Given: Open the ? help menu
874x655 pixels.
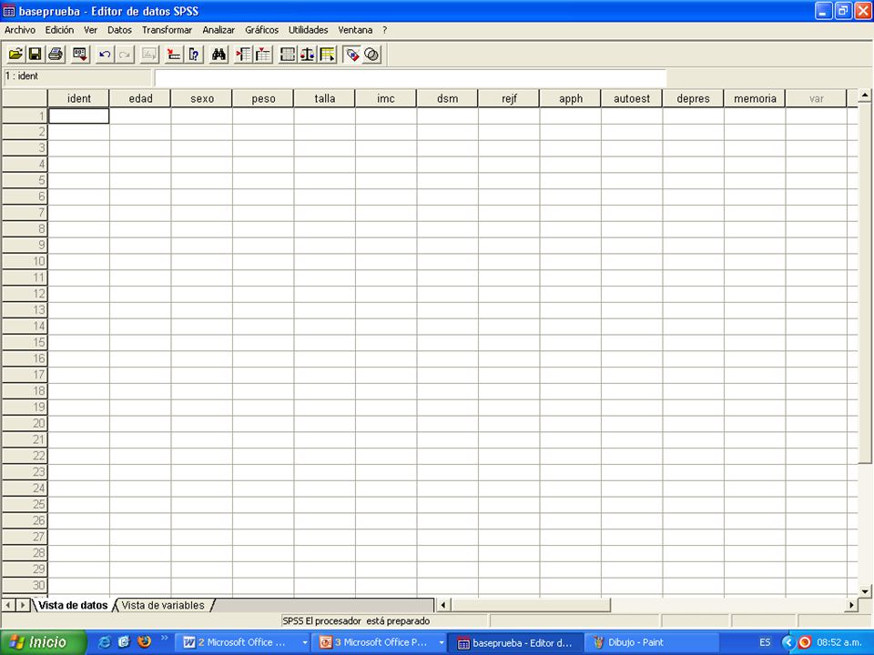Looking at the screenshot, I should (x=384, y=30).
